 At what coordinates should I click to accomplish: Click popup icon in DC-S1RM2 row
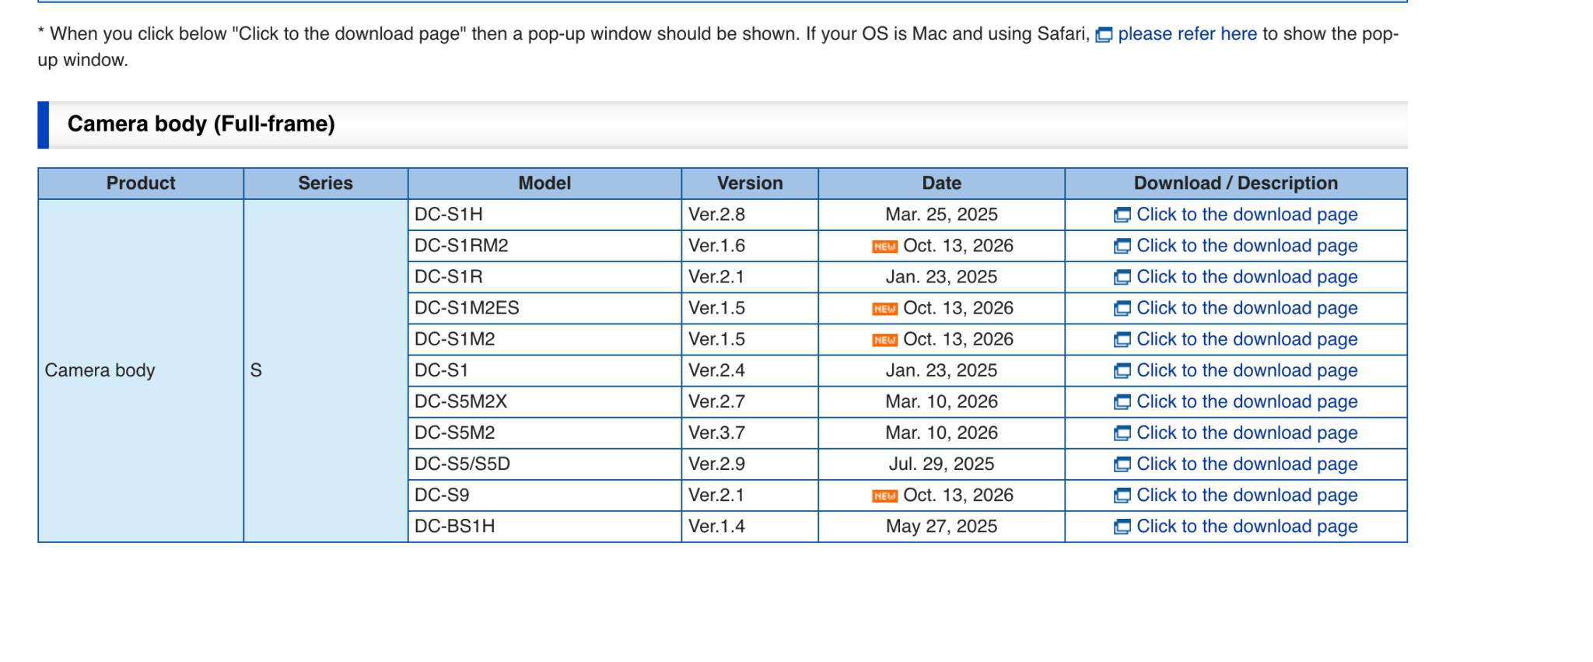(x=1122, y=247)
